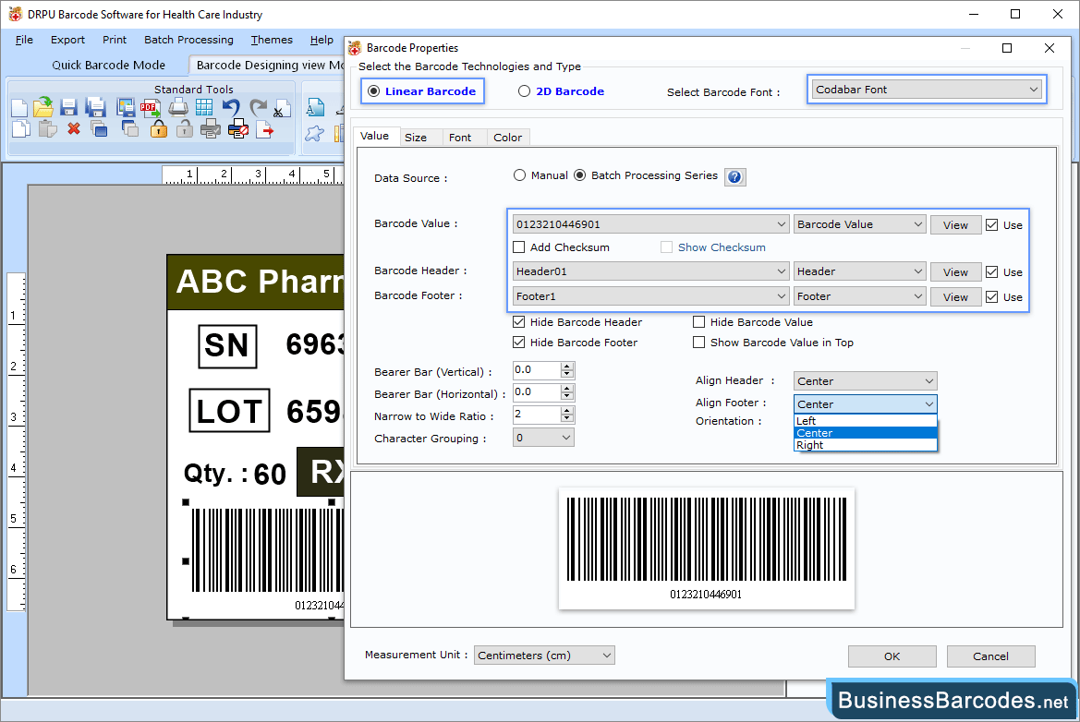Viewport: 1080px width, 722px height.
Task: Uncheck Hide Barcode Header
Action: pyautogui.click(x=519, y=322)
